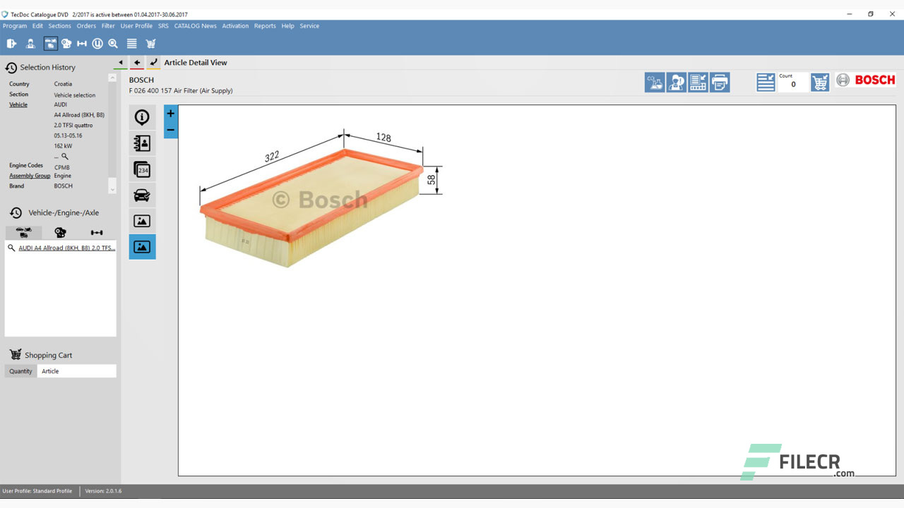This screenshot has height=508, width=904.
Task: Open the Service menu
Action: tap(309, 26)
